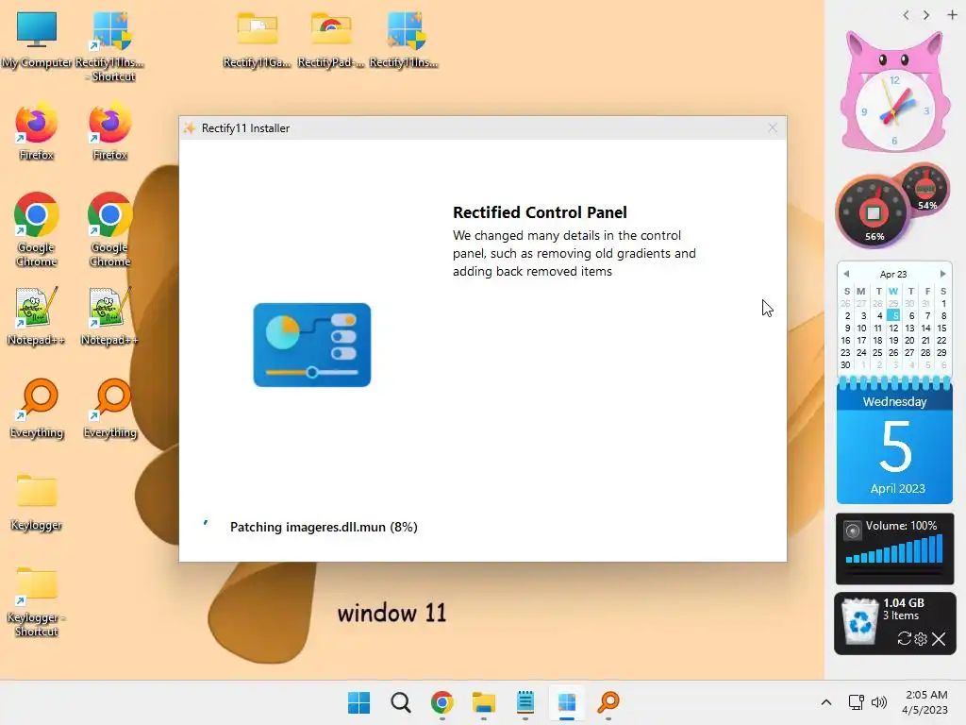Click the Apr 23 calendar header

point(893,274)
